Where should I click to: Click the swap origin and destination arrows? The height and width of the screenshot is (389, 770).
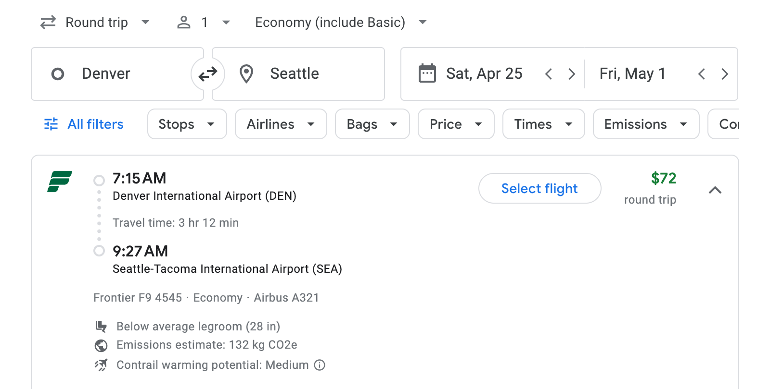[207, 73]
